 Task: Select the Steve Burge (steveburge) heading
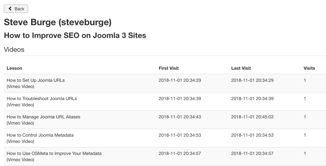[x=57, y=23]
